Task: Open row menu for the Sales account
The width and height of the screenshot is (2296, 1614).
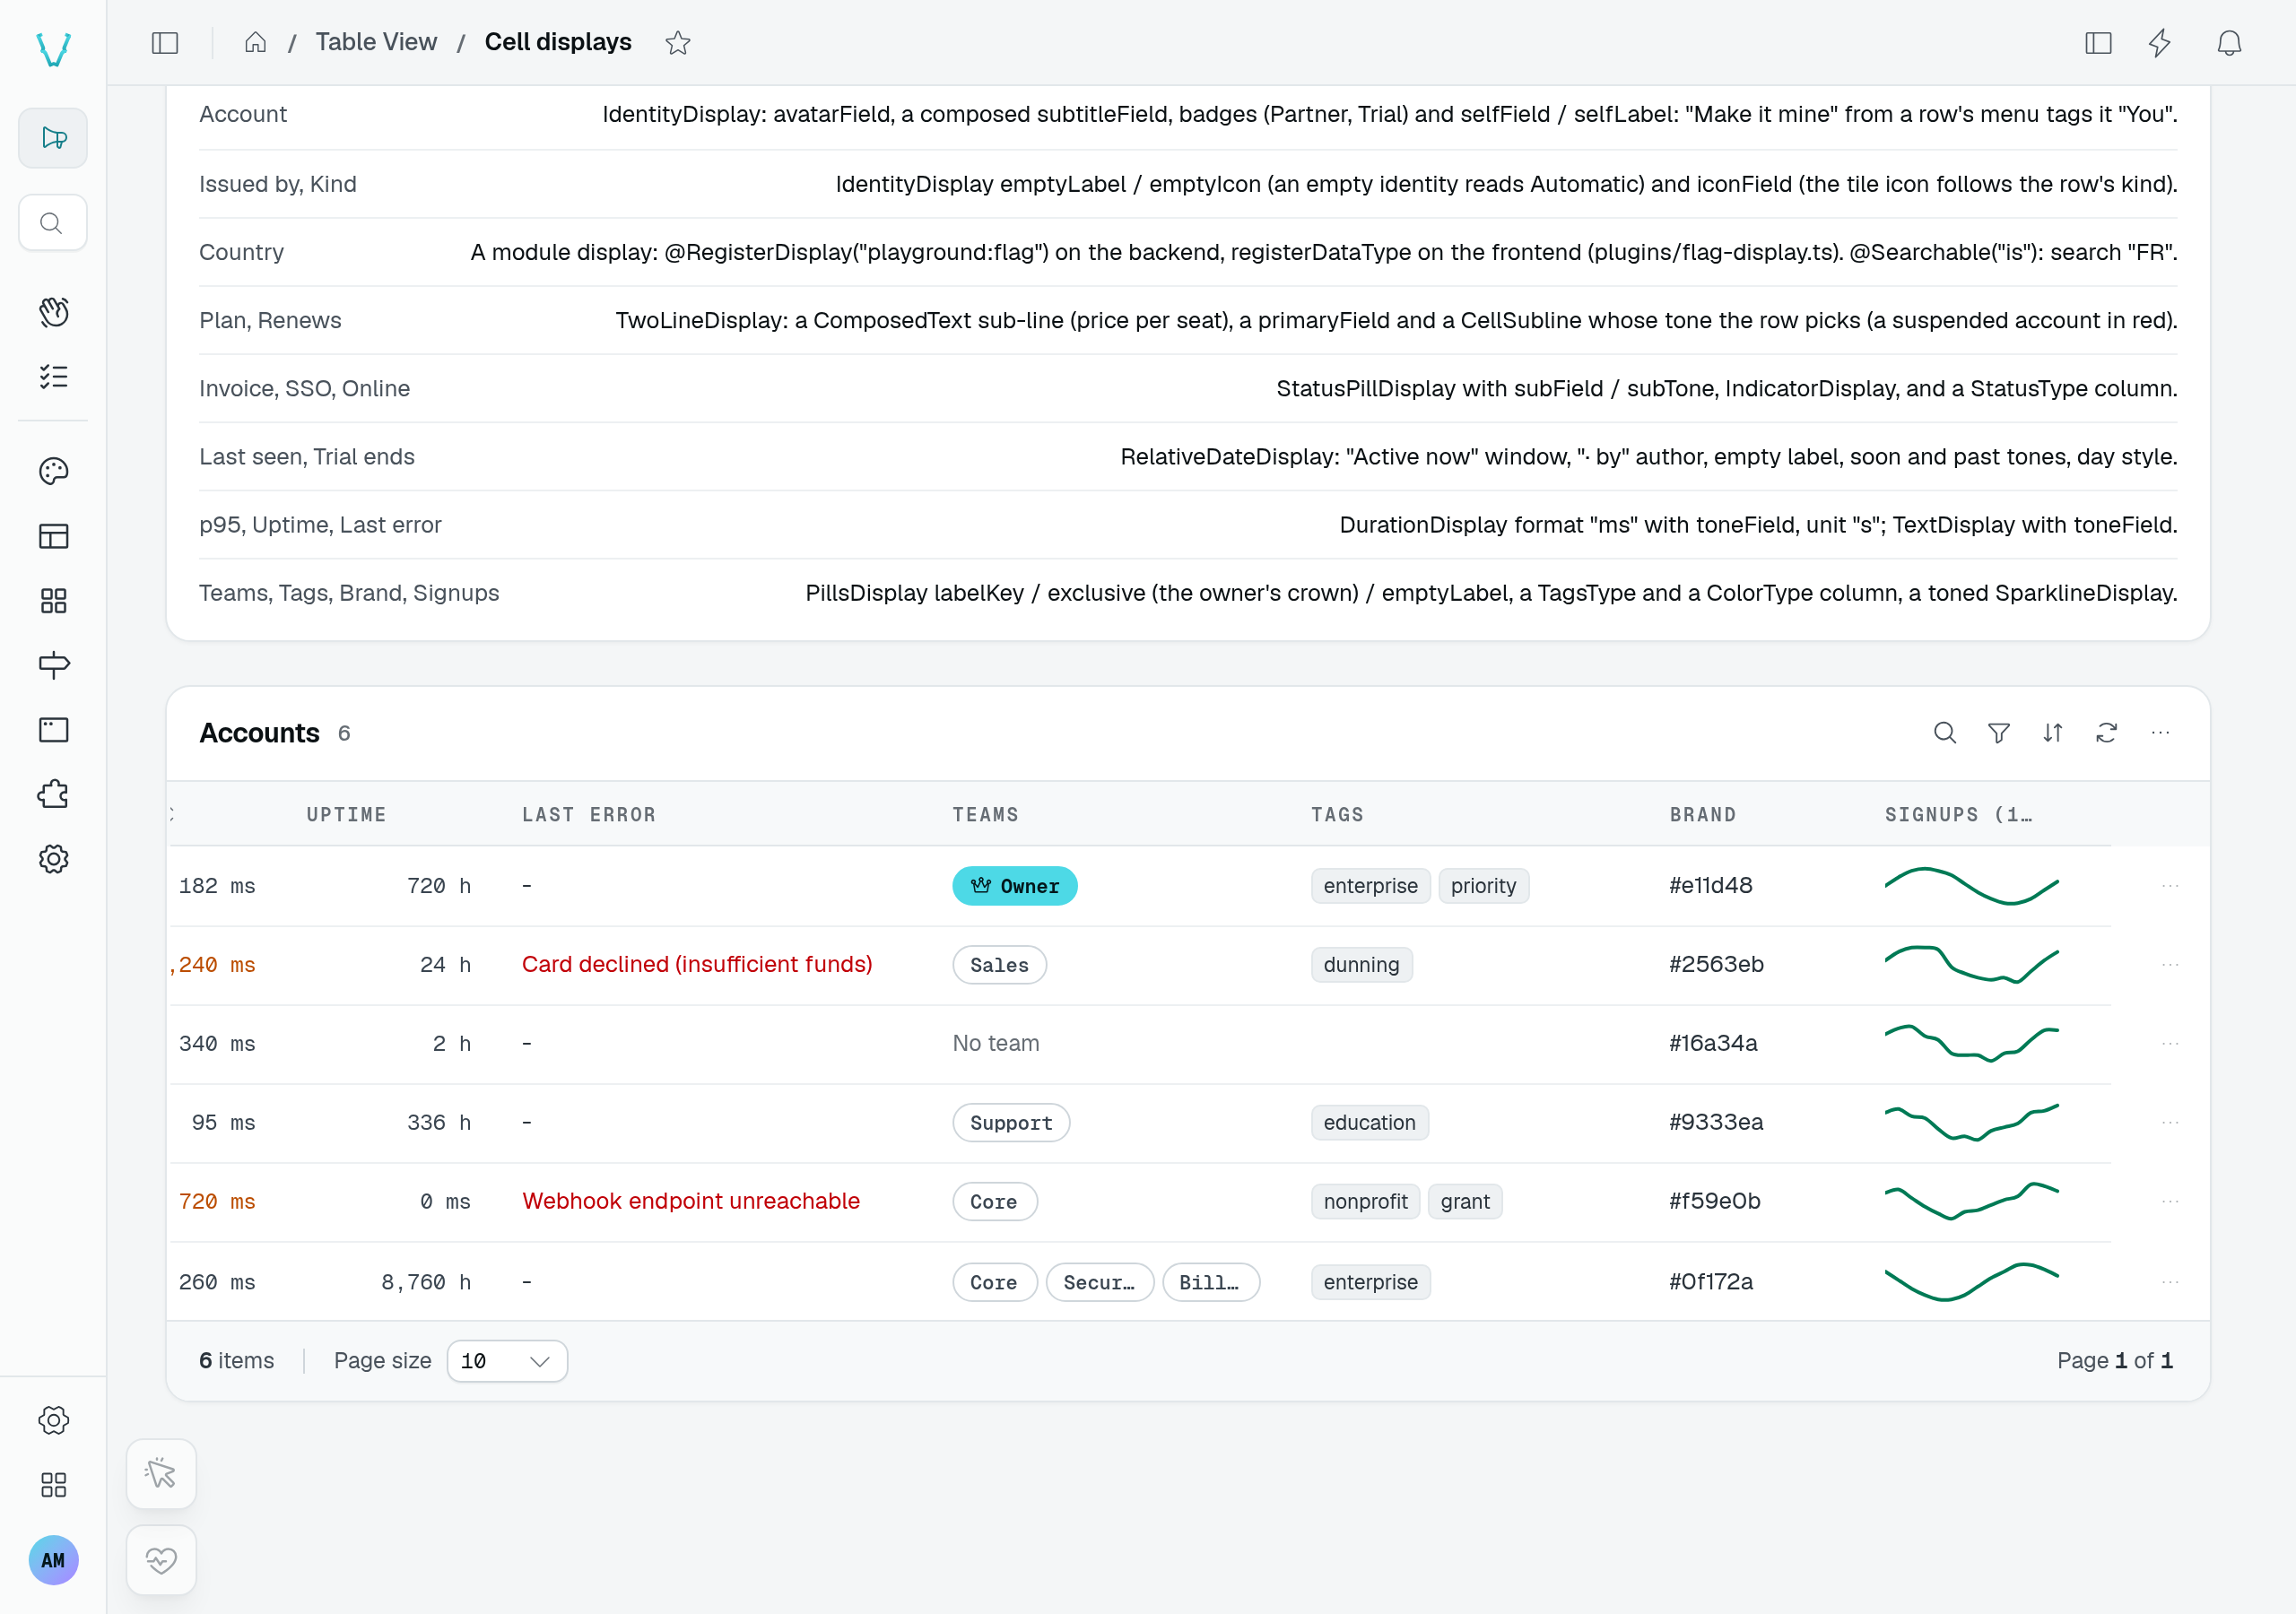Action: 2169,965
